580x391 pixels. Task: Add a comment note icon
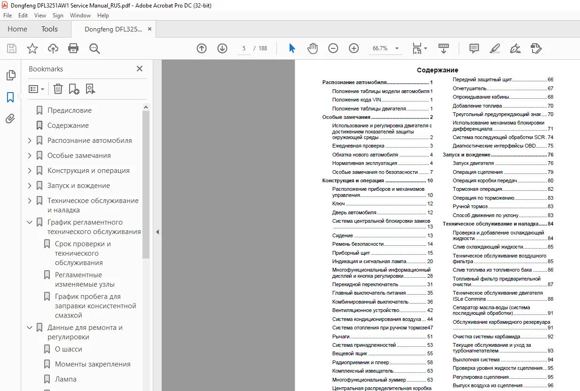coord(474,48)
